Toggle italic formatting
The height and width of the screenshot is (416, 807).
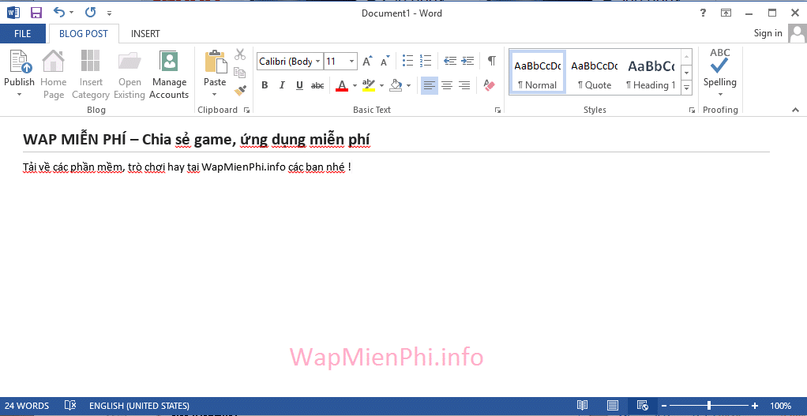click(x=282, y=85)
